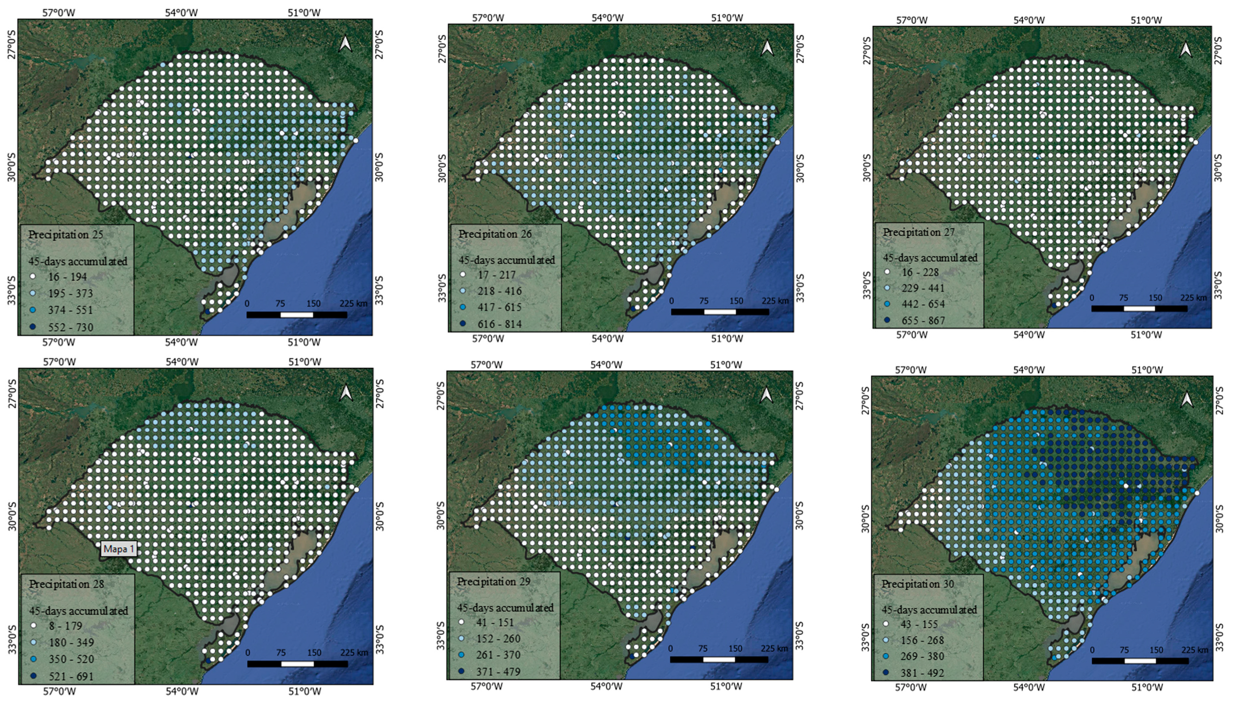Viewport: 1235px width, 701px height.
Task: Click the scale bar on Precipitation 28 map
Action: pyautogui.click(x=297, y=664)
